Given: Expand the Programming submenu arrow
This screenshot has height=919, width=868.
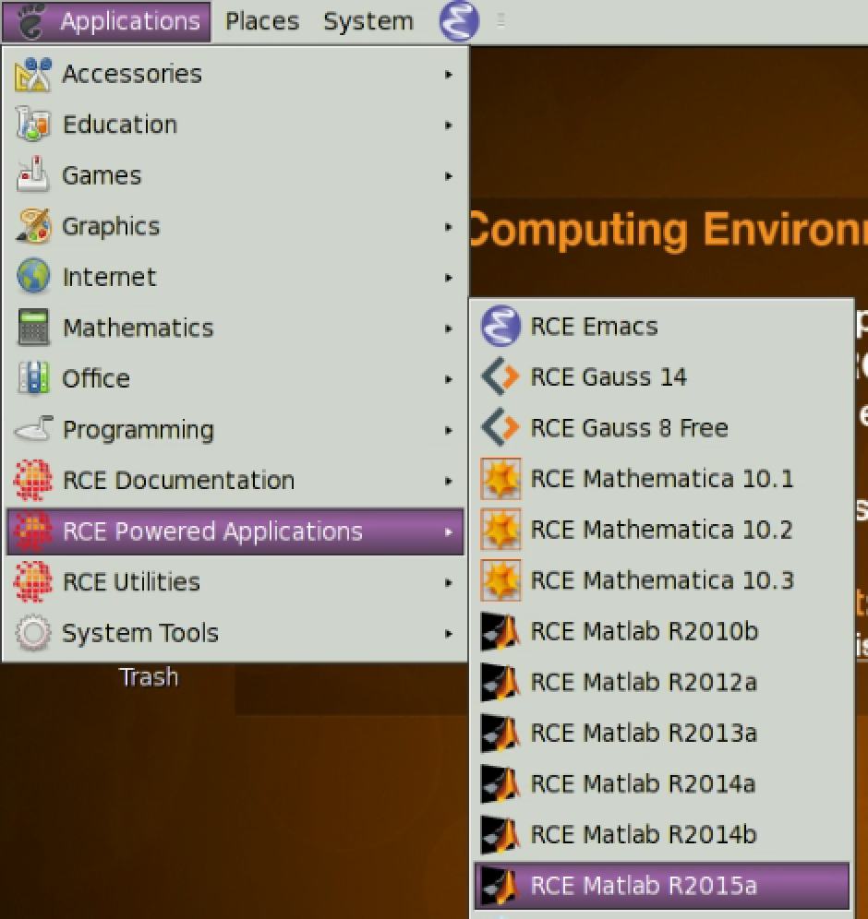Looking at the screenshot, I should (449, 430).
